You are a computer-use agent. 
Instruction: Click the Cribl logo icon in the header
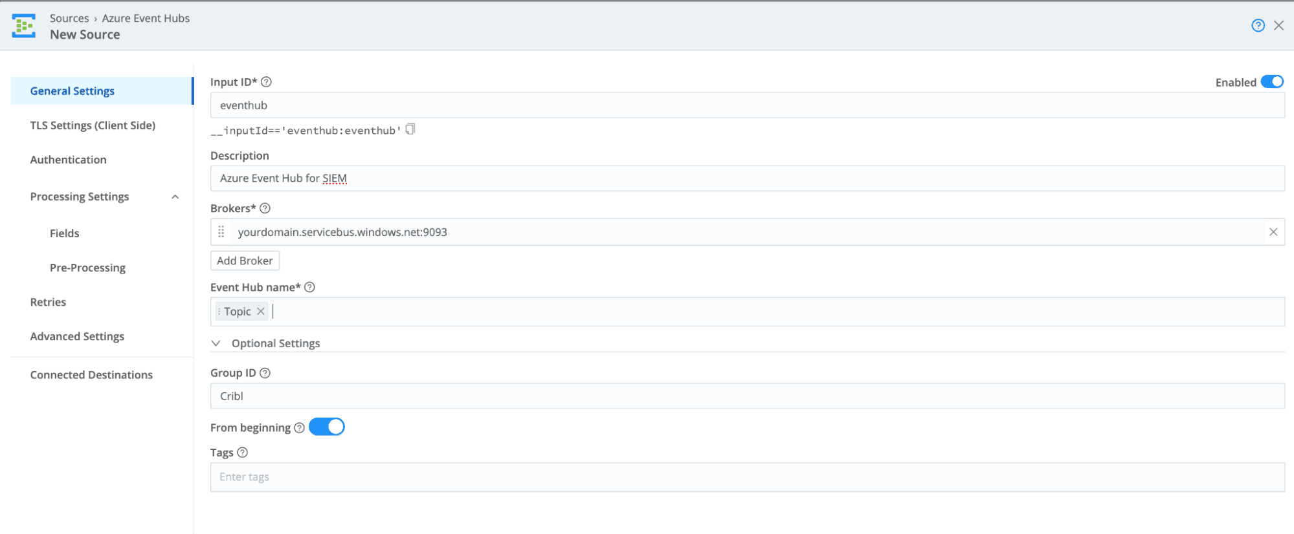pyautogui.click(x=24, y=26)
